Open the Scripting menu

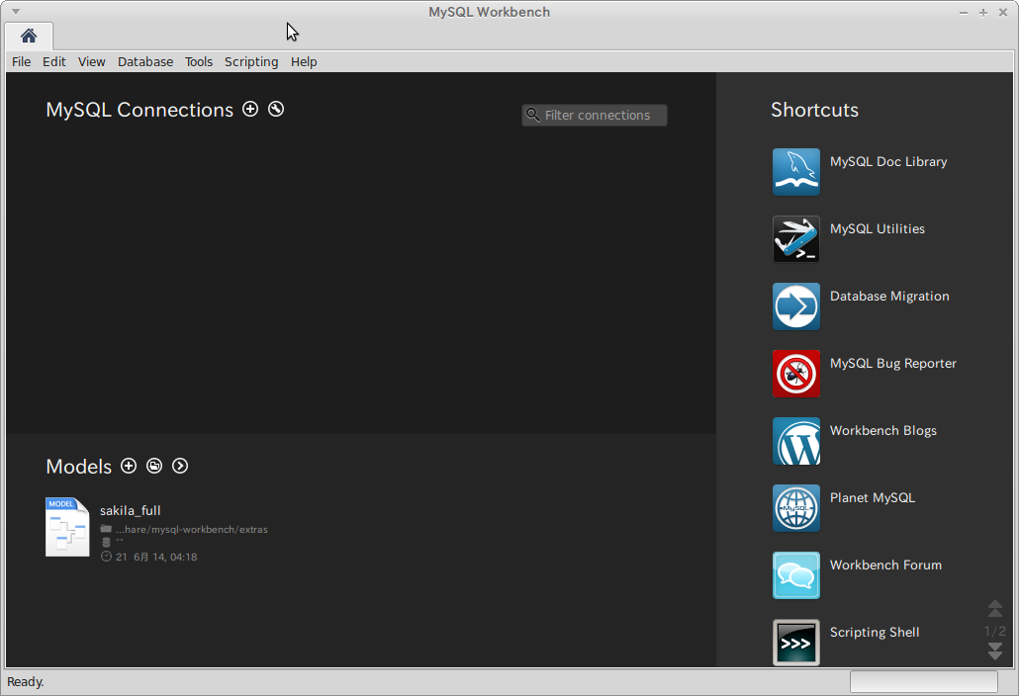pos(251,61)
